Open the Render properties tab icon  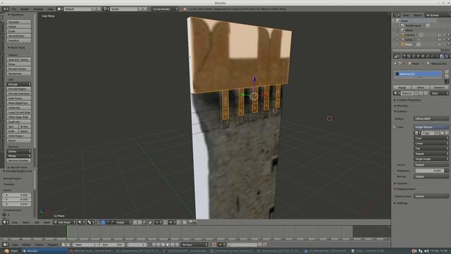coord(404,56)
